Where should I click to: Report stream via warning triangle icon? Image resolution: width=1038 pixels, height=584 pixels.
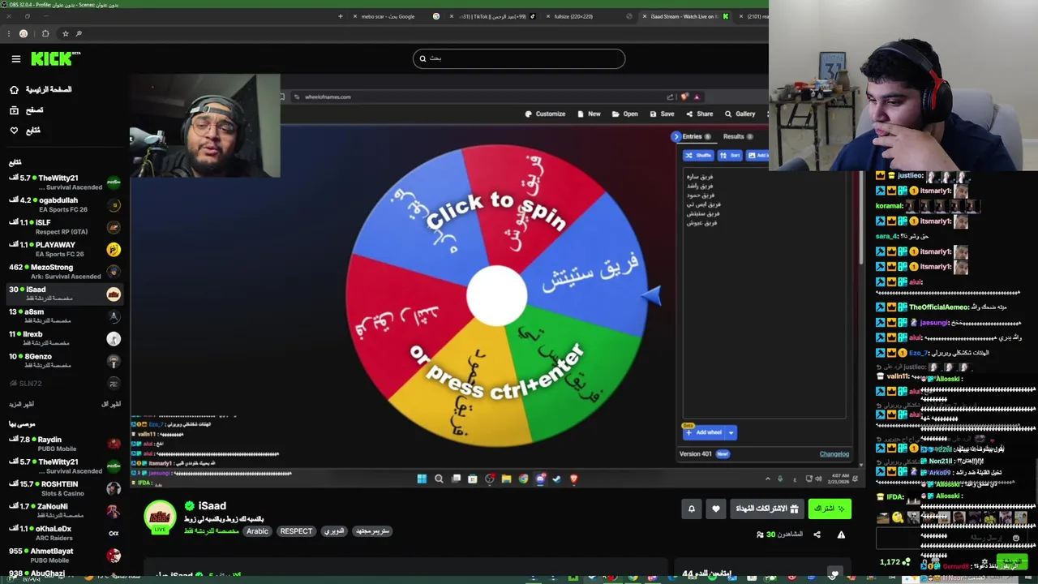[x=841, y=535]
